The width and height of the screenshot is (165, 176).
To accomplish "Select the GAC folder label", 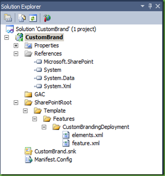I will [x=40, y=94].
